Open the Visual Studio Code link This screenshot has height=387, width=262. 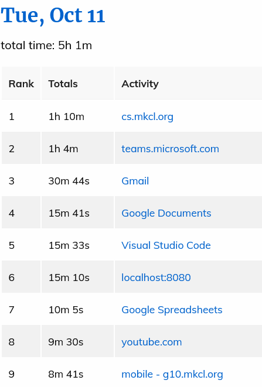[166, 245]
